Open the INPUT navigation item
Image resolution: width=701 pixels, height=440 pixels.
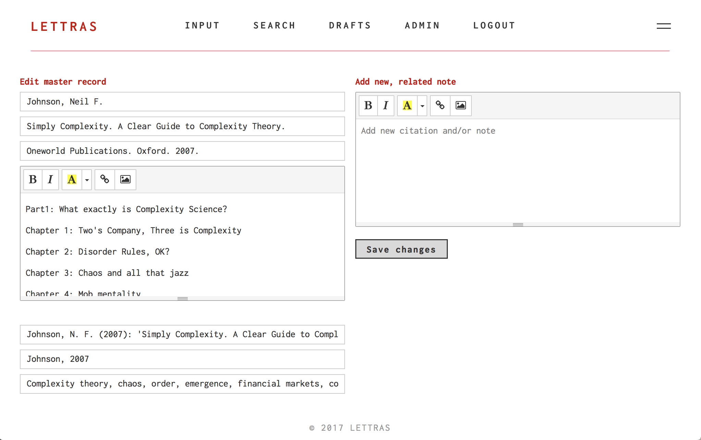(202, 26)
